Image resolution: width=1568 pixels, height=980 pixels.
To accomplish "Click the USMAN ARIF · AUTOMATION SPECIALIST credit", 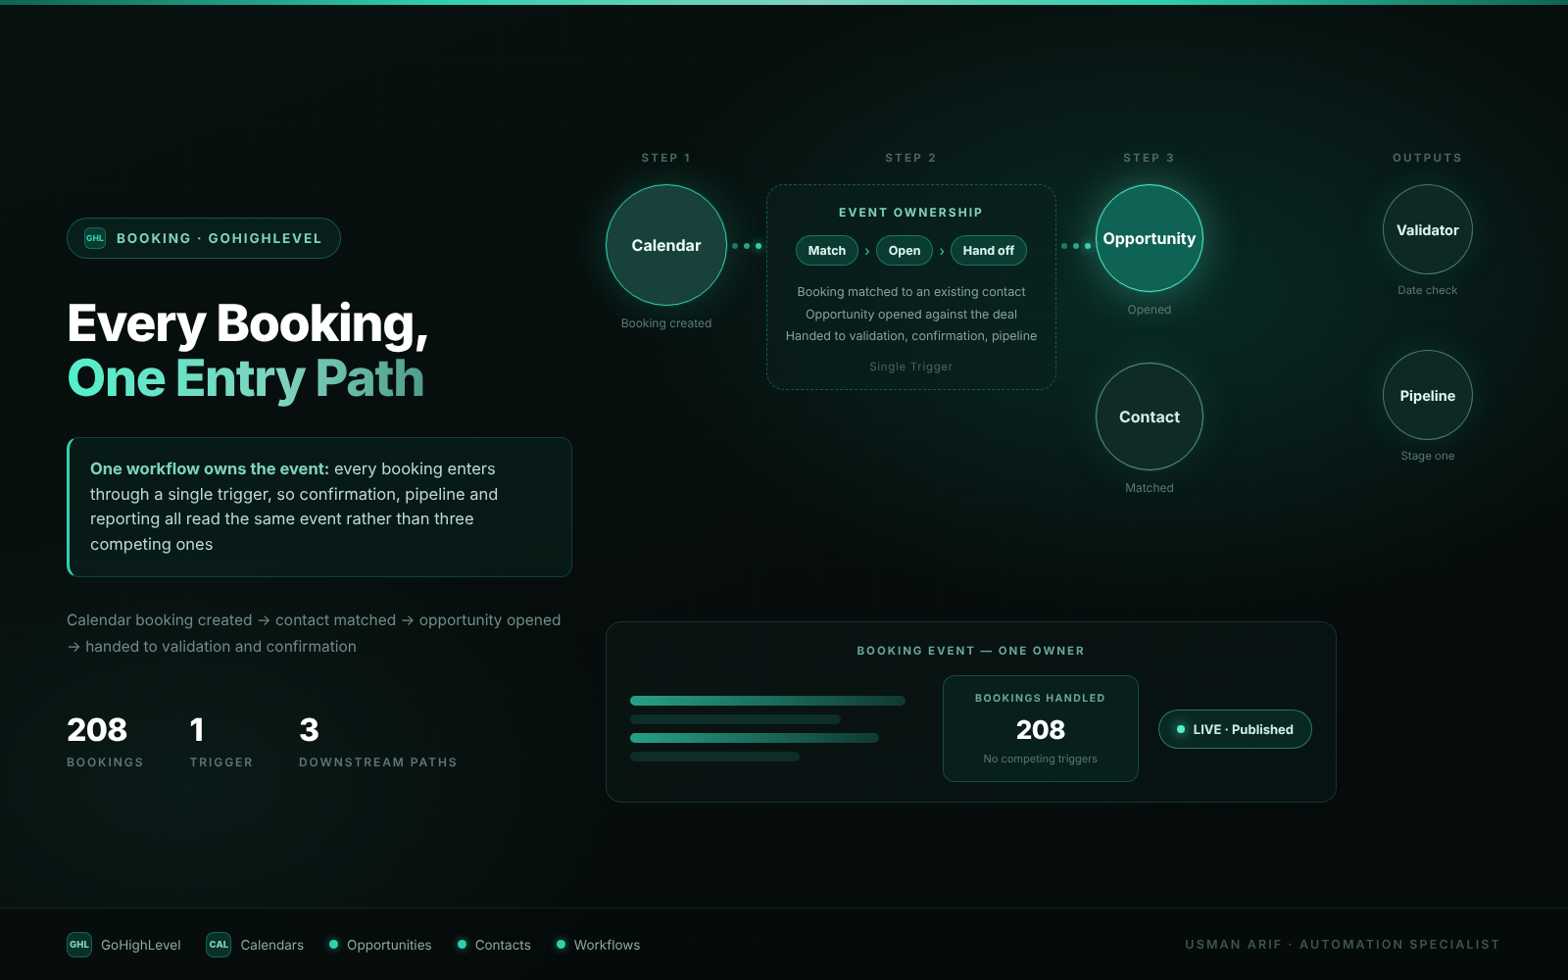I will click(1343, 945).
